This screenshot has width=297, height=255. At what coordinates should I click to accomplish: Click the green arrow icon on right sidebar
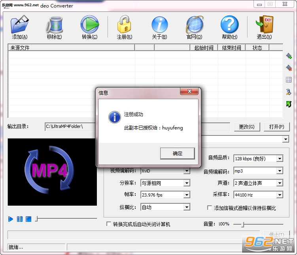288,104
